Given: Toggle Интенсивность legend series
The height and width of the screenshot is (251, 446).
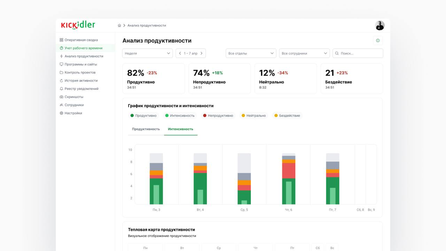Looking at the screenshot, I should [x=180, y=116].
